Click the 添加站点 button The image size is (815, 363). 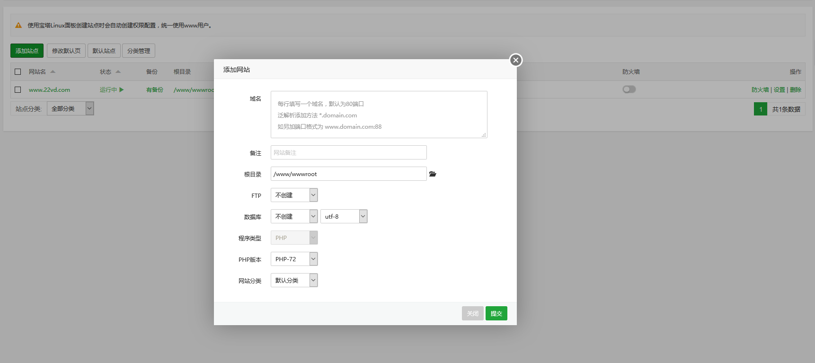point(27,51)
